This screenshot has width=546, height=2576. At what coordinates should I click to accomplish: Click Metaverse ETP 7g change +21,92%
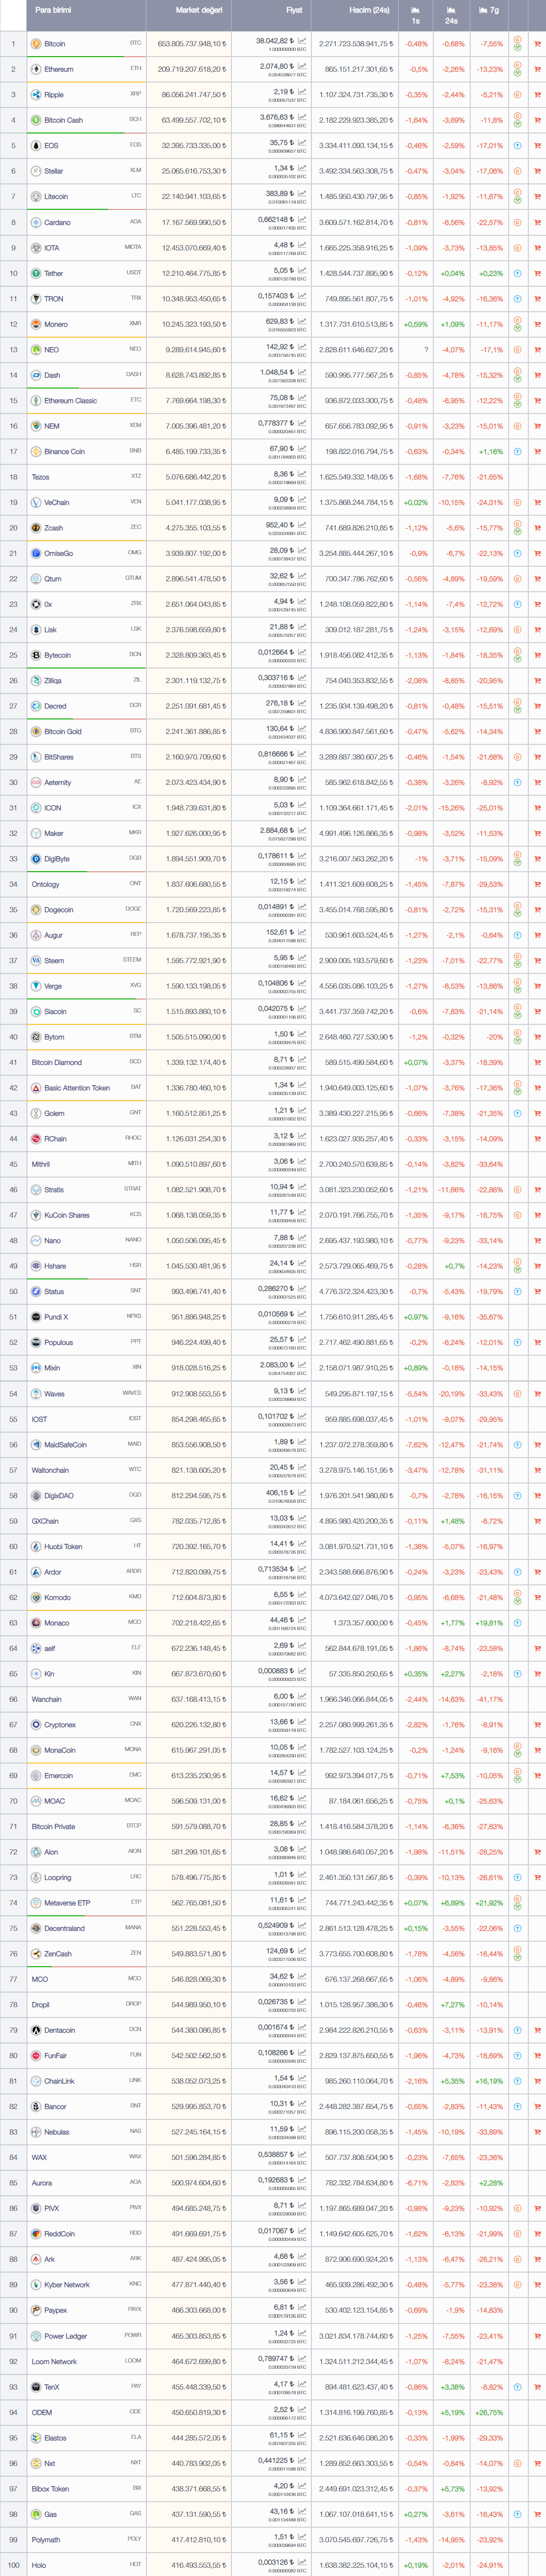pyautogui.click(x=489, y=1903)
